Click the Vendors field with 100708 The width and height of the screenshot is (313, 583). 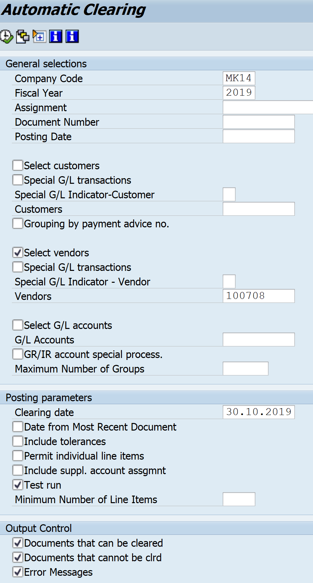[258, 296]
